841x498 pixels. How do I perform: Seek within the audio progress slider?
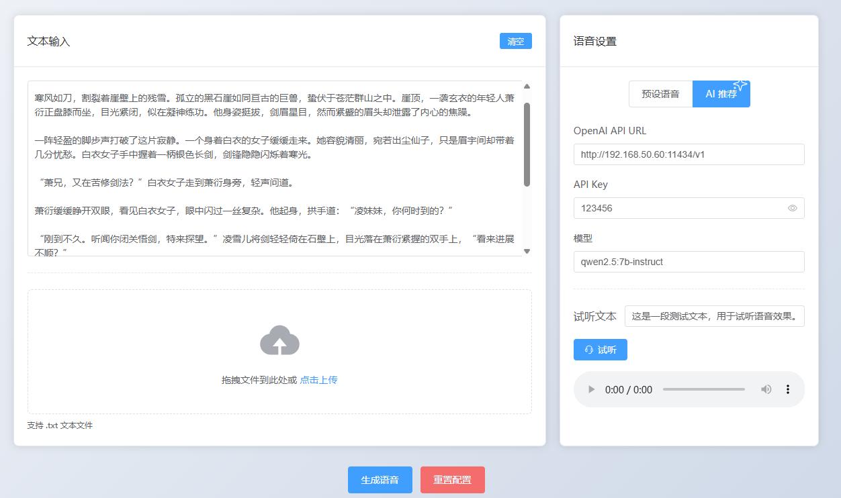coord(703,389)
